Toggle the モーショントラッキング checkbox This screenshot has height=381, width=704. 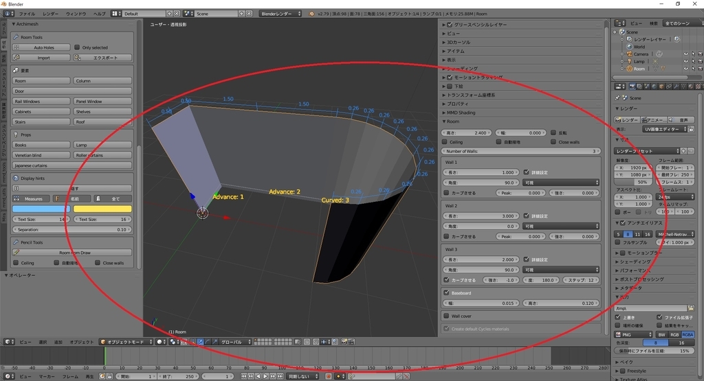(450, 78)
